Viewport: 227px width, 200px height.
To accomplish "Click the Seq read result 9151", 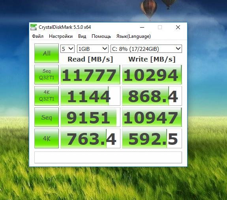I will click(x=90, y=117).
